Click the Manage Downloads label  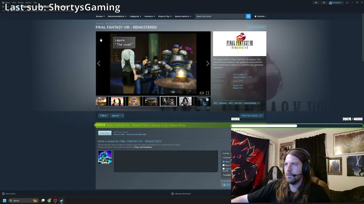coord(183,194)
